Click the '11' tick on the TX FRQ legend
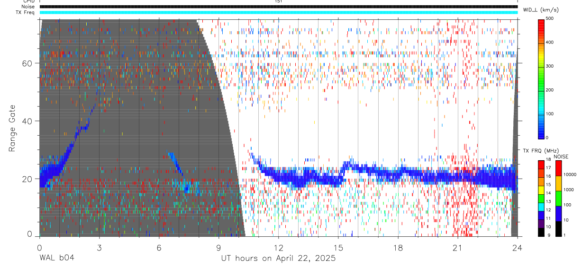 pos(547,219)
